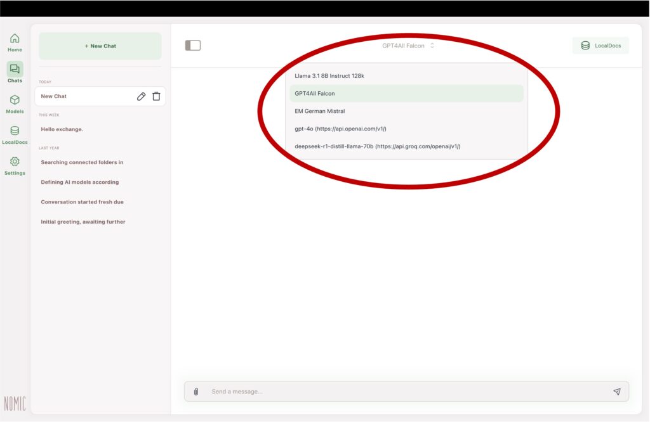Collapse the GPT4All Falcon model dropdown

point(408,46)
